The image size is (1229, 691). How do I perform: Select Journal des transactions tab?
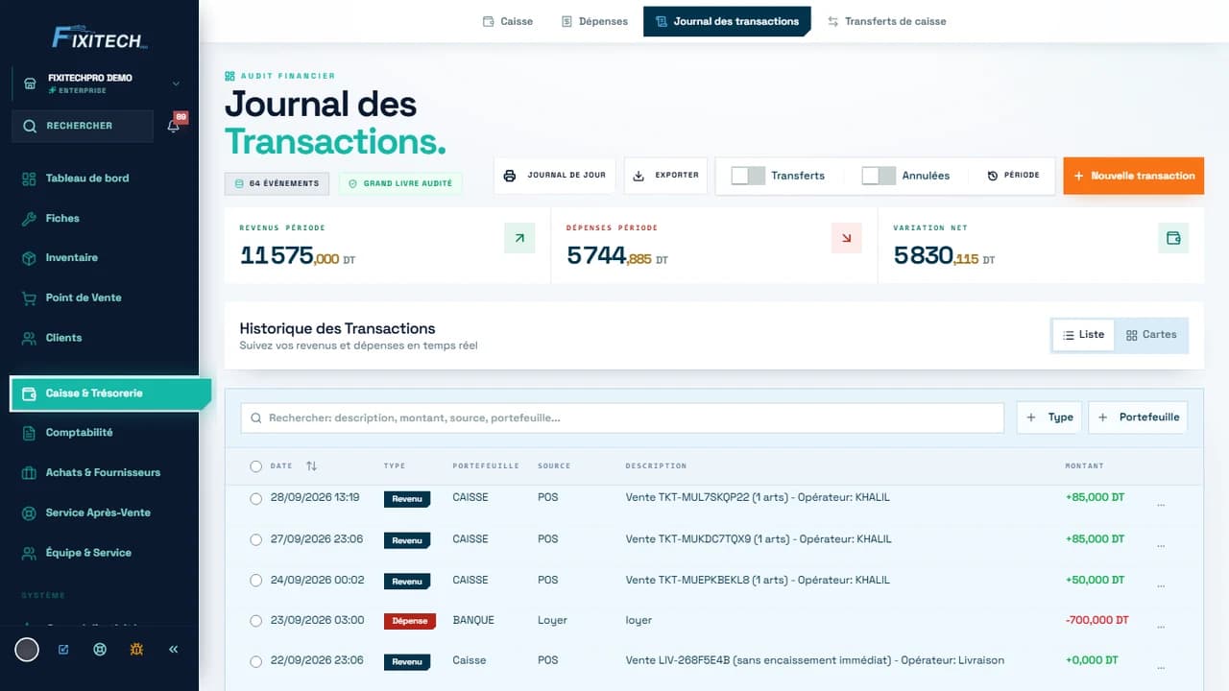(x=727, y=21)
